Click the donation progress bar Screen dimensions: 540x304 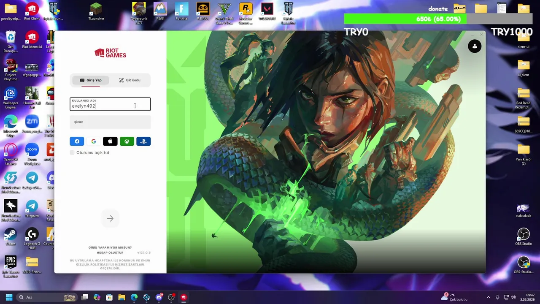[x=438, y=19]
